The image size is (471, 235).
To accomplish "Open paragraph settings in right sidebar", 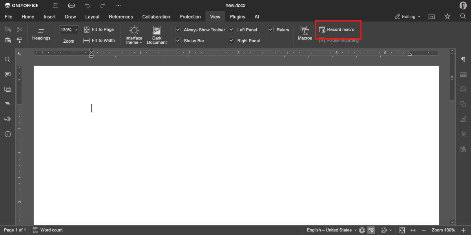I will coord(463,60).
